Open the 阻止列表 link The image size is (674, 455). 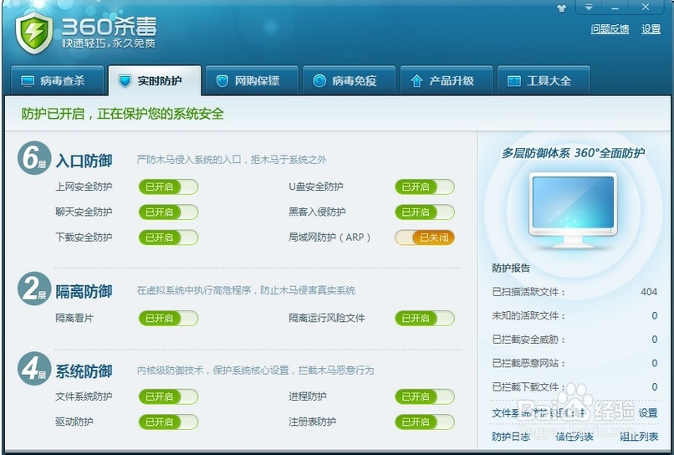pos(639,437)
